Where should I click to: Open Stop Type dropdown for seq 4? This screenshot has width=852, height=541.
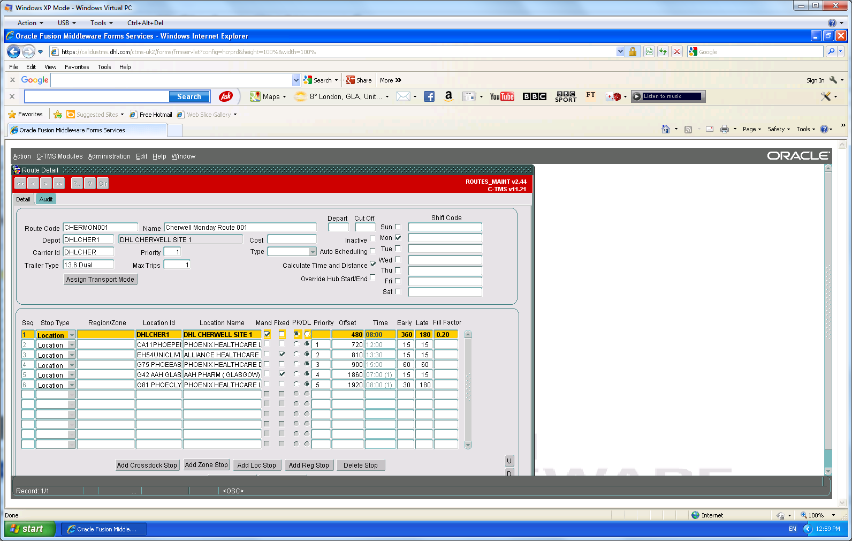72,365
